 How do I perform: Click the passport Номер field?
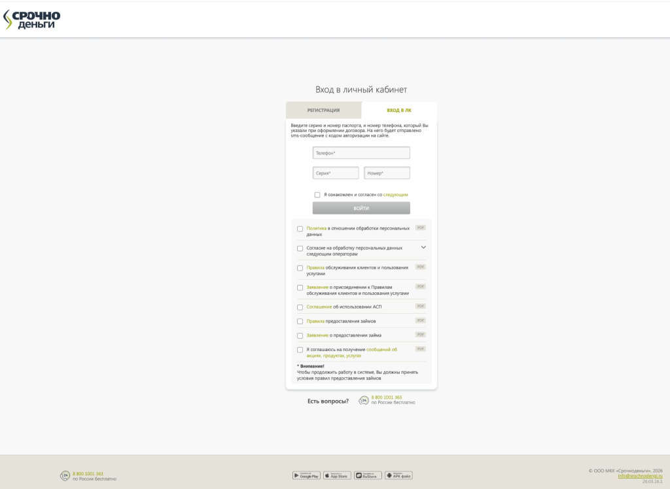(x=387, y=173)
